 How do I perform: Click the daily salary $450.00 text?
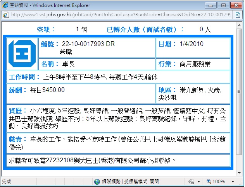[47, 90]
